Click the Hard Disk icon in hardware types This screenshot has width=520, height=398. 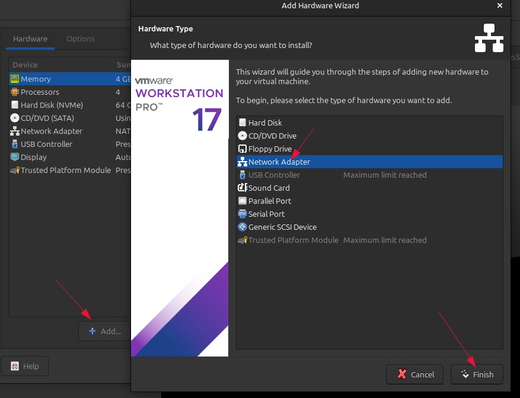tap(242, 123)
